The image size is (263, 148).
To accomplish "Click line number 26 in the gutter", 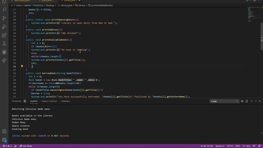I will [x=14, y=40].
